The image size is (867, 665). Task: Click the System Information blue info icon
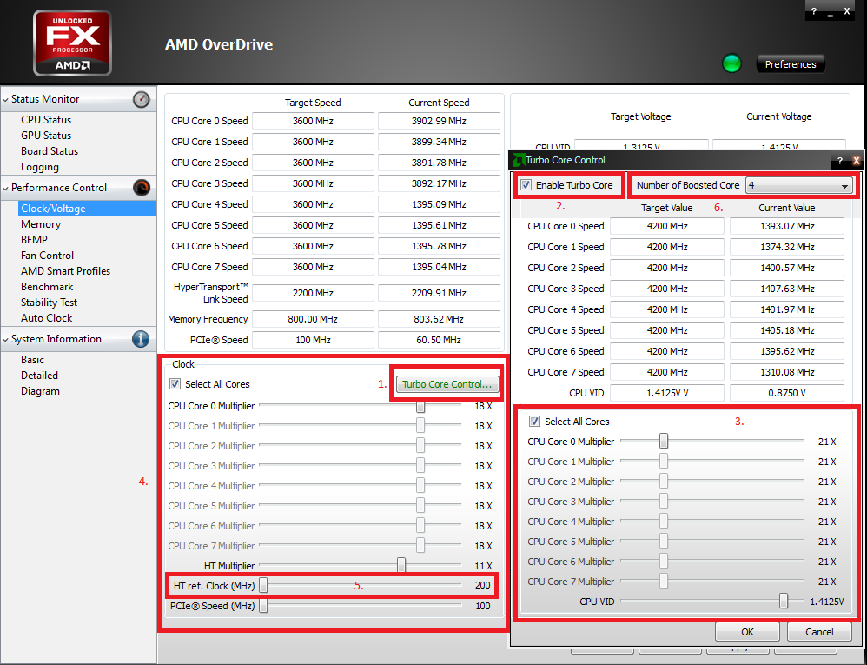click(x=141, y=339)
